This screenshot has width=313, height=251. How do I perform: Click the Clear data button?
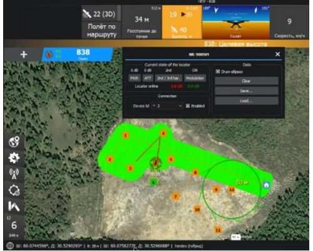point(247,81)
